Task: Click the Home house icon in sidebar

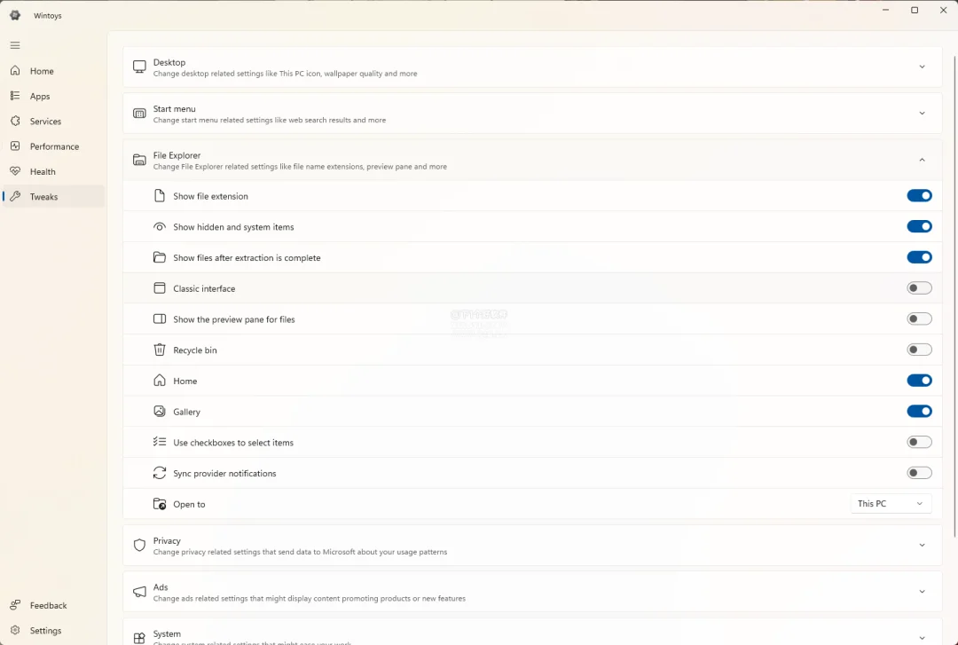Action: (x=15, y=71)
